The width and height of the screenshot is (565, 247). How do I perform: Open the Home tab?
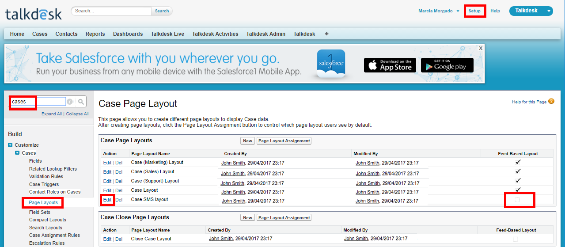click(x=17, y=34)
